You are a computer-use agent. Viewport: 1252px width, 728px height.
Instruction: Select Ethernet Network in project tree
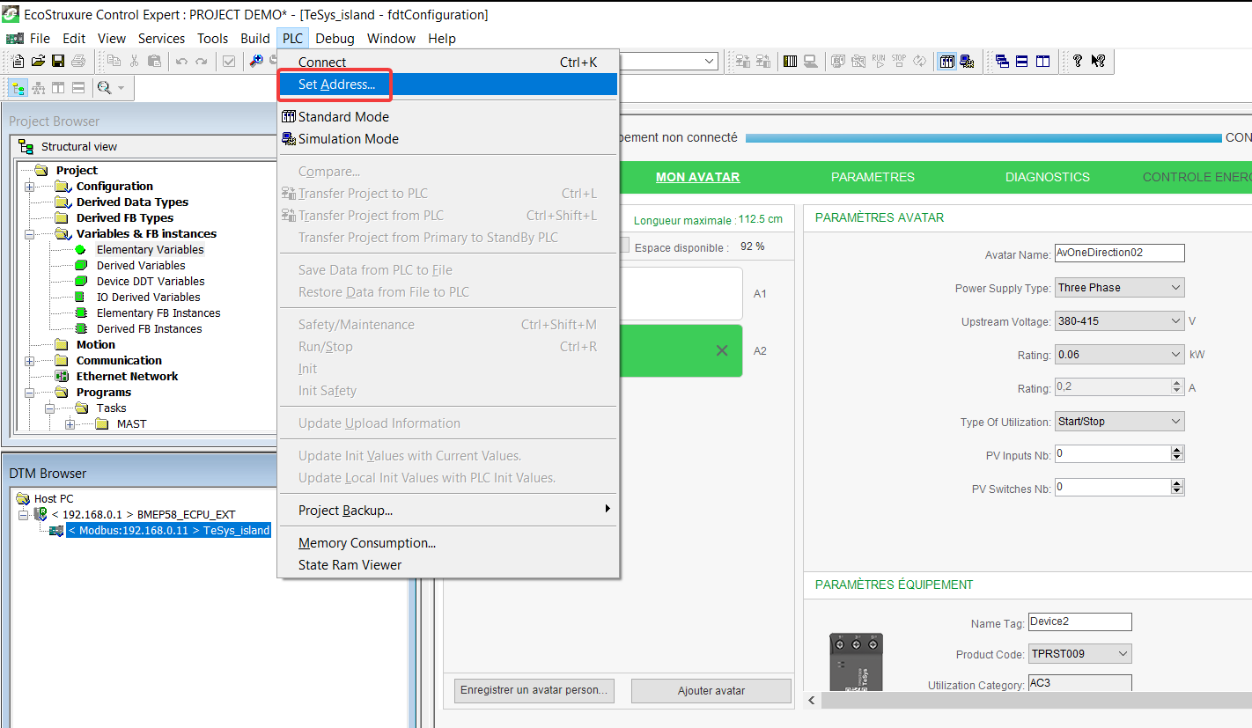click(x=127, y=377)
